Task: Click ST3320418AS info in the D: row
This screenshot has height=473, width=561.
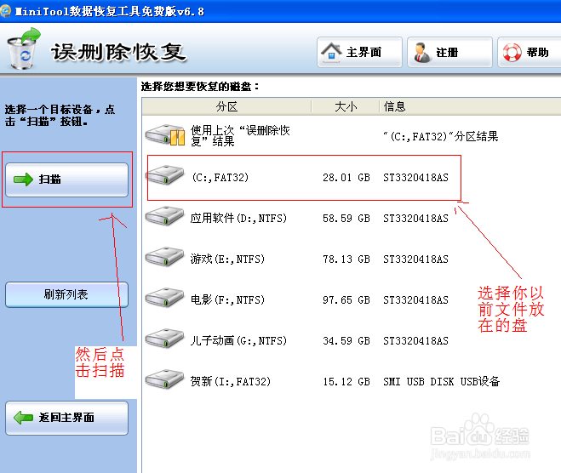Action: [x=415, y=219]
